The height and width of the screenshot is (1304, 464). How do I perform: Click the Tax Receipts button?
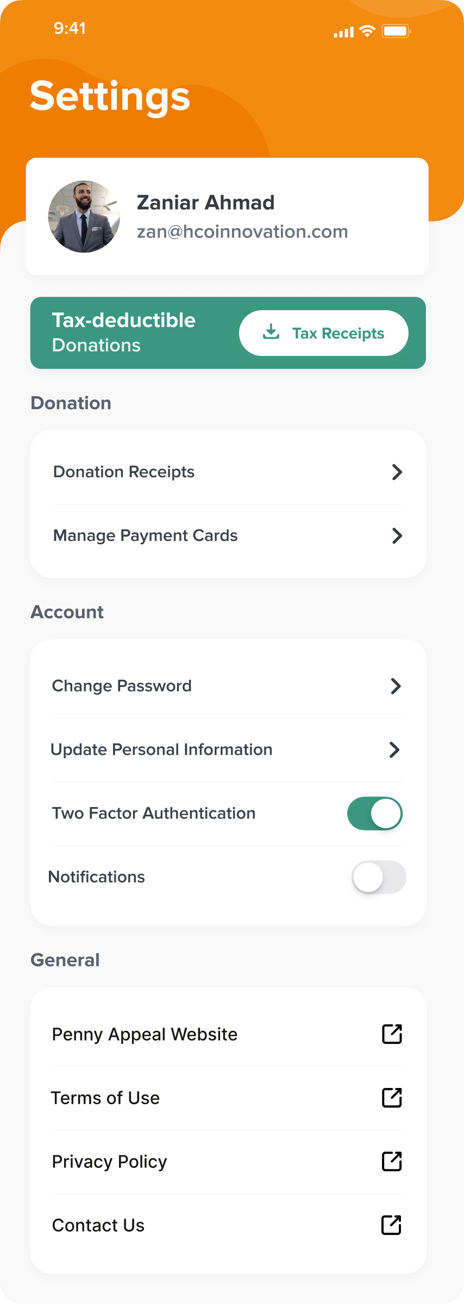click(324, 333)
